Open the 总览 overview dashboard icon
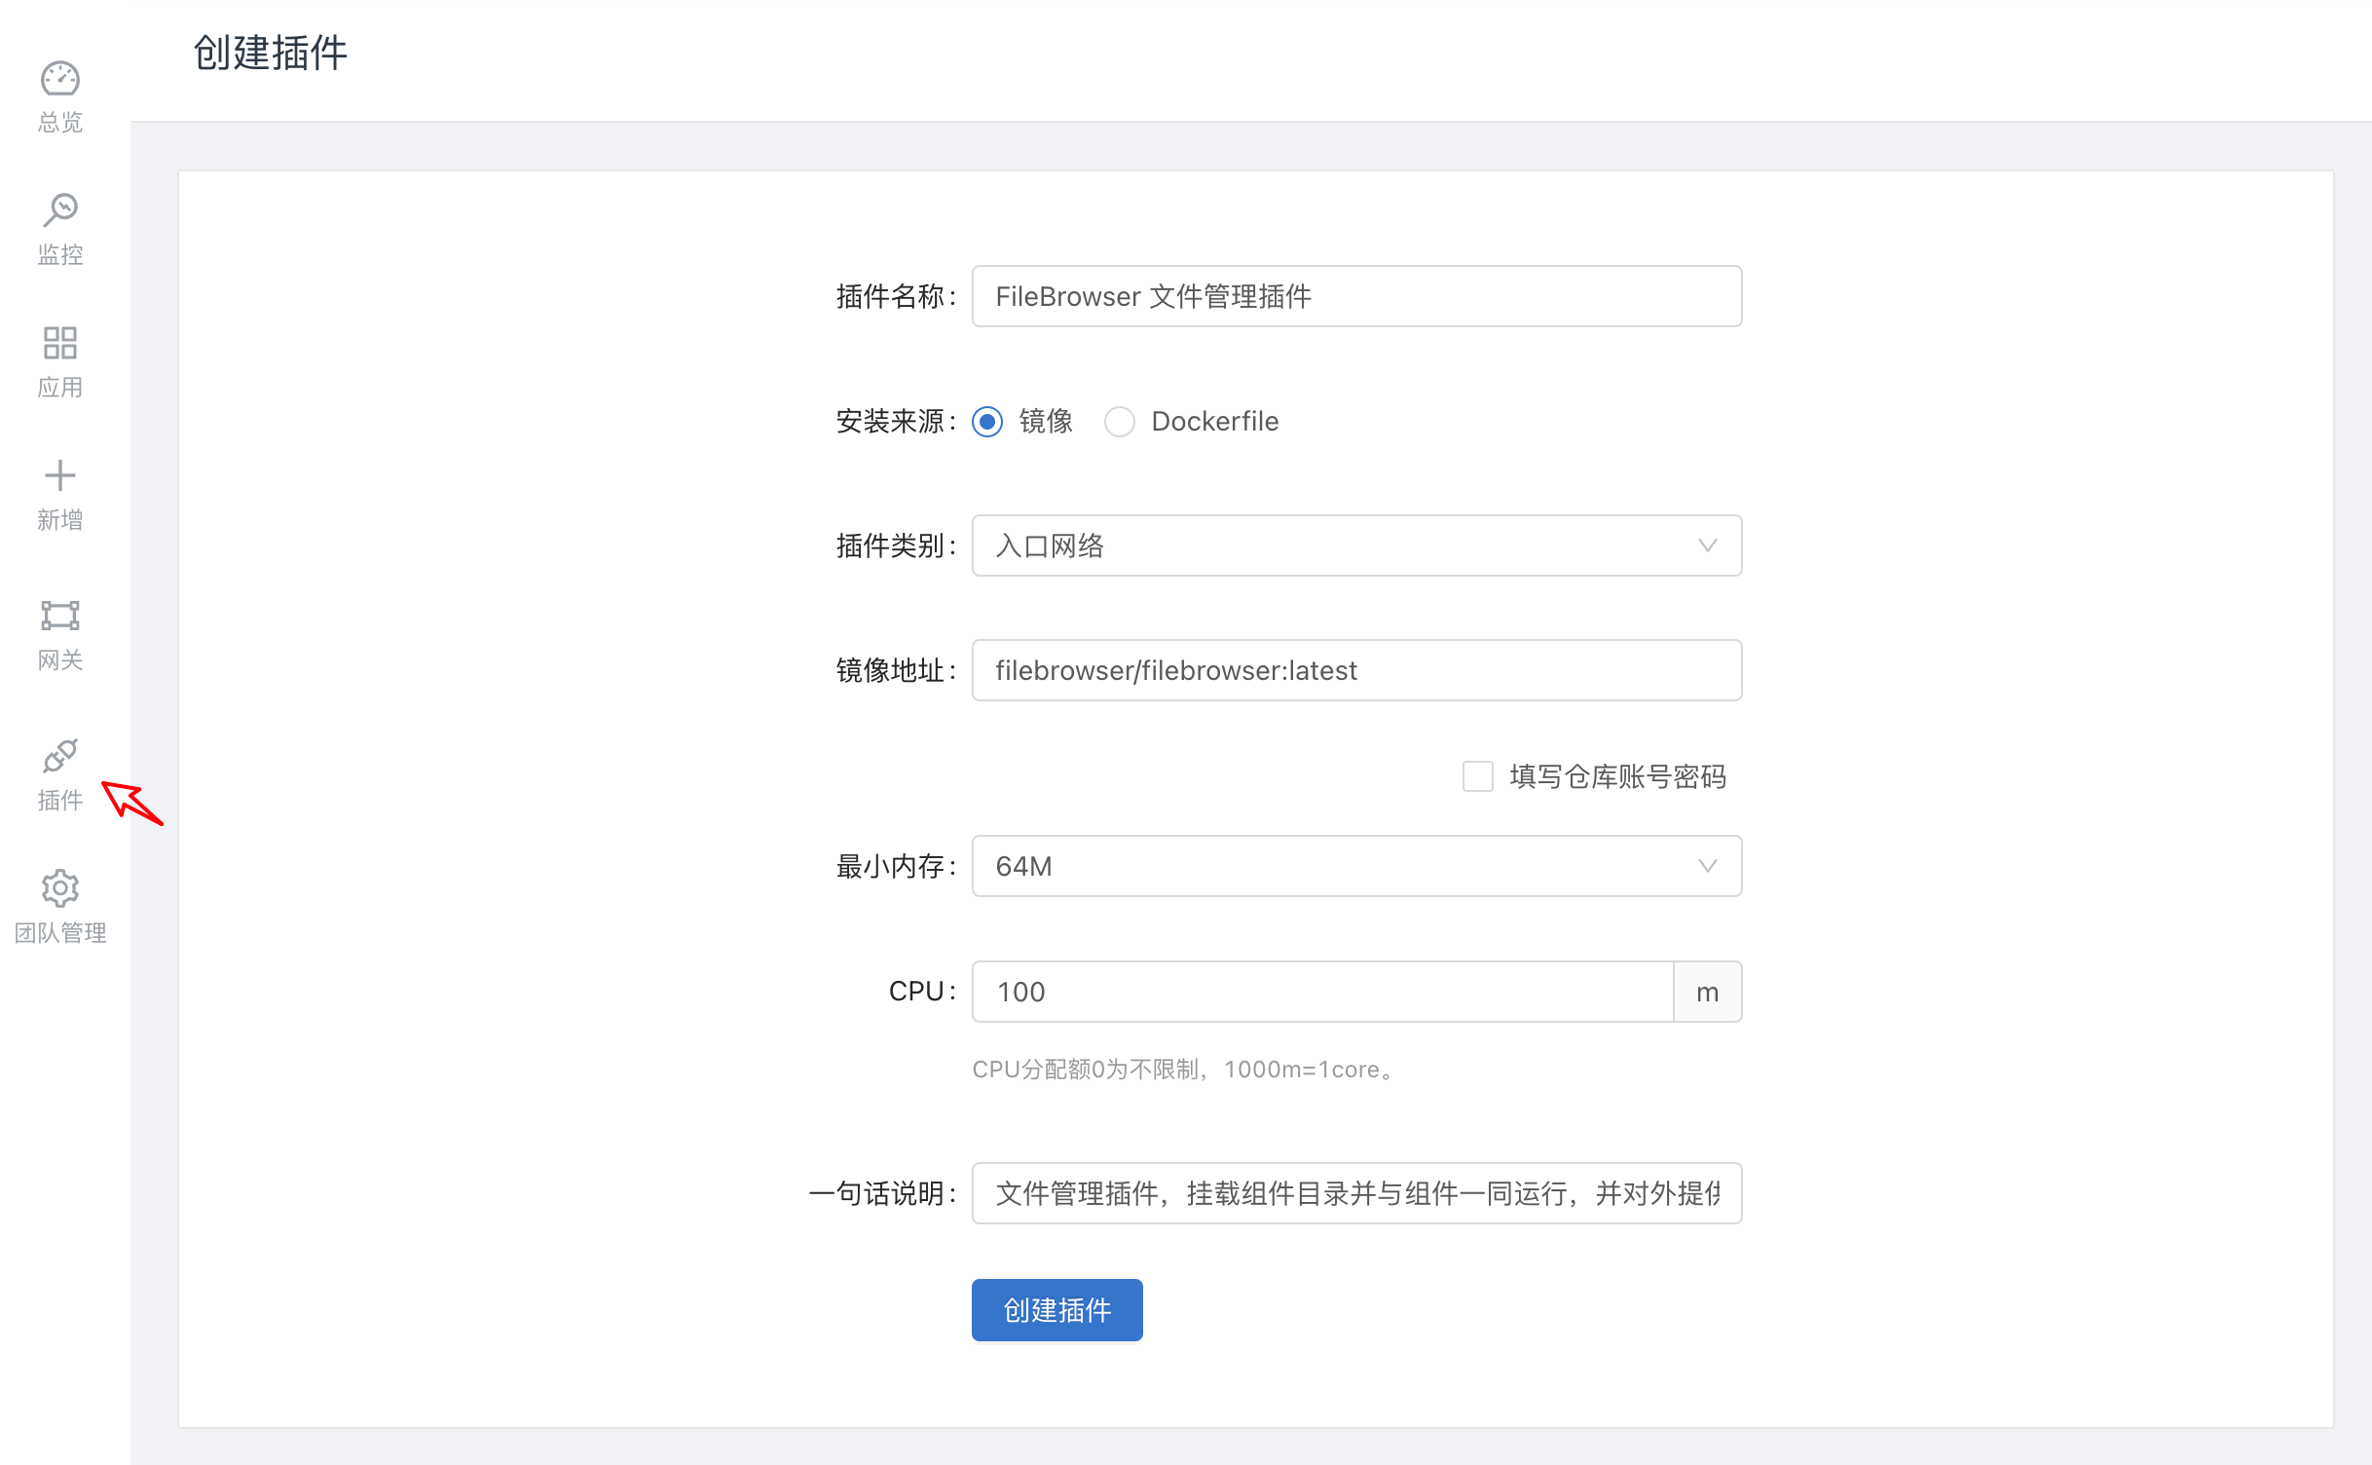Screen dimensions: 2372x1465 (59, 79)
